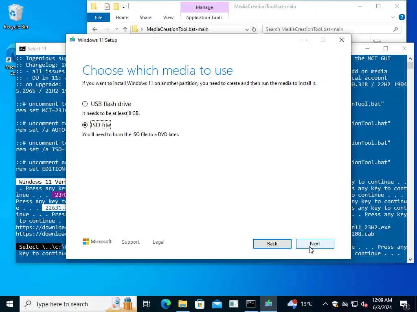Open the Support link
Screen dimensions: 417x312
131,242
